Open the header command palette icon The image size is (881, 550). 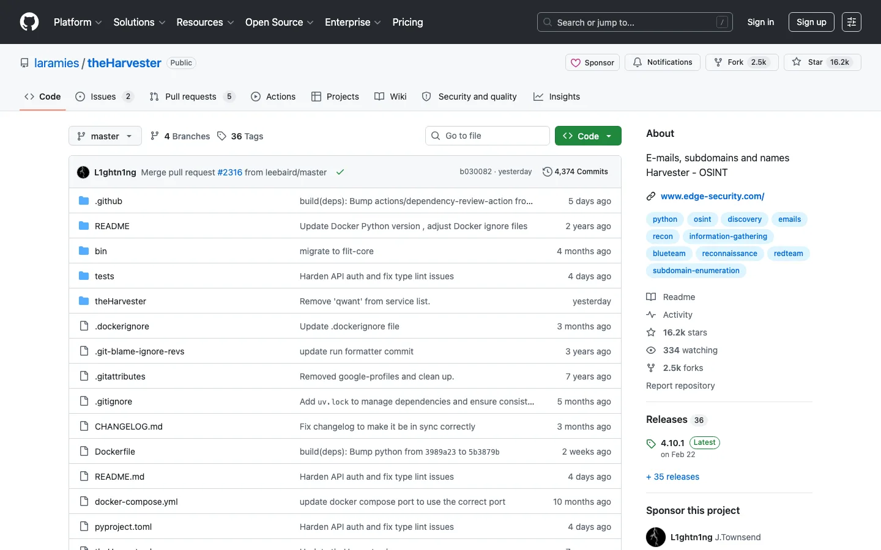(852, 22)
